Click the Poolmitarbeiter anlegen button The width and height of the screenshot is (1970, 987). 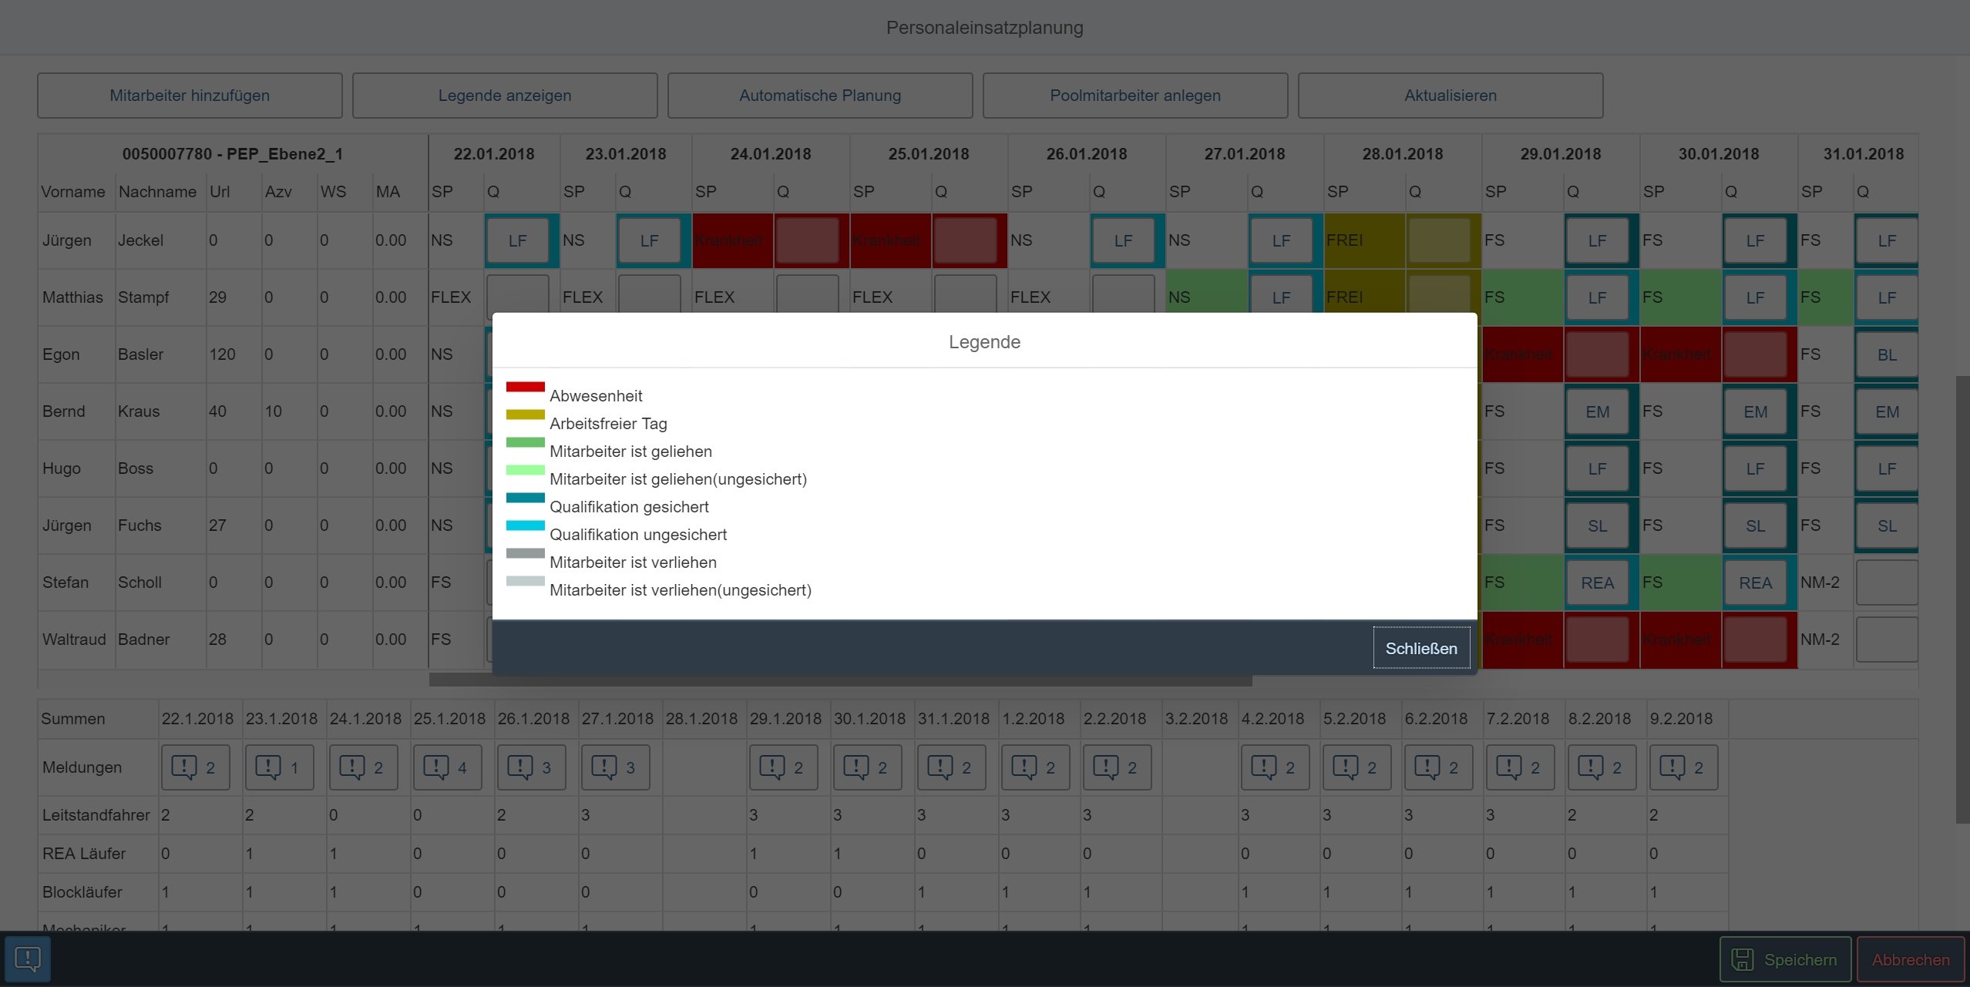(x=1135, y=96)
